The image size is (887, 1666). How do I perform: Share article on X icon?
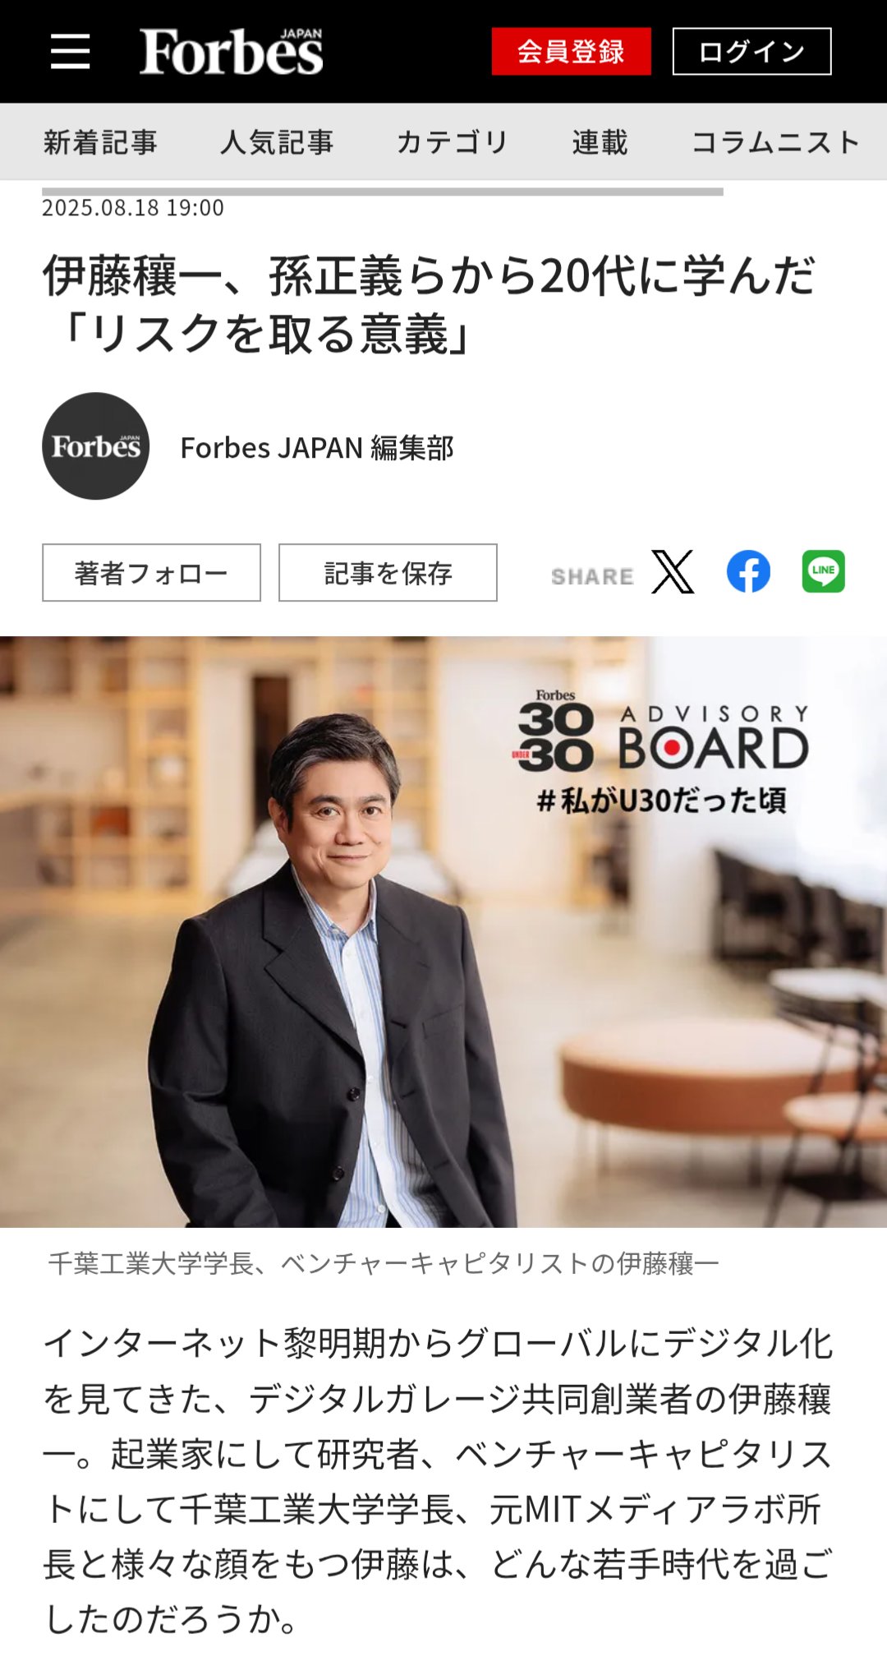tap(673, 572)
